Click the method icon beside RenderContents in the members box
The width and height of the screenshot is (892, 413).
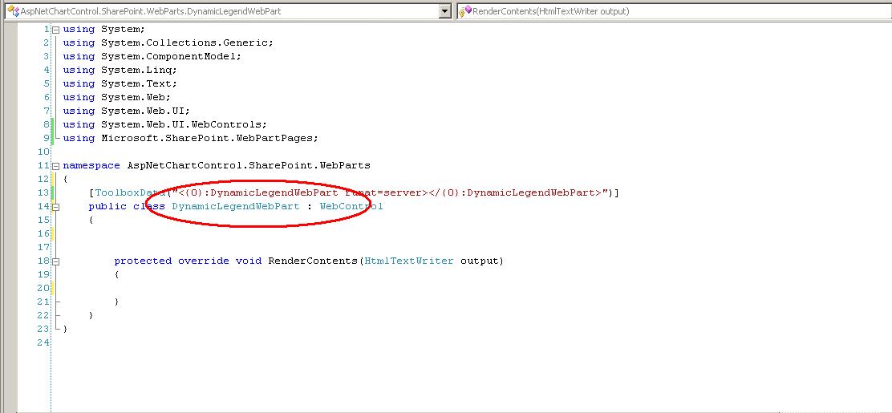coord(465,10)
